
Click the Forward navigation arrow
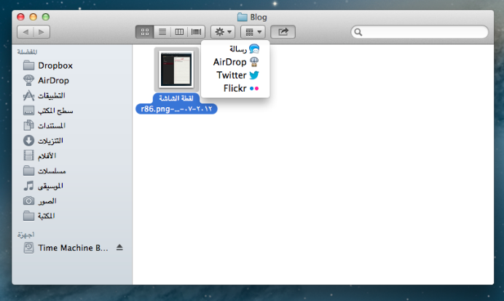pyautogui.click(x=42, y=32)
